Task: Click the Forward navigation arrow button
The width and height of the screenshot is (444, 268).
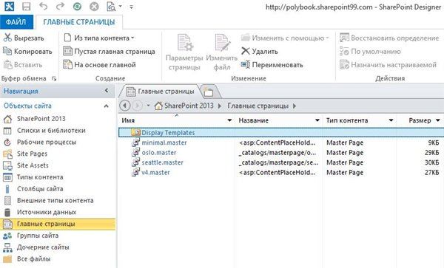Action: 138,106
